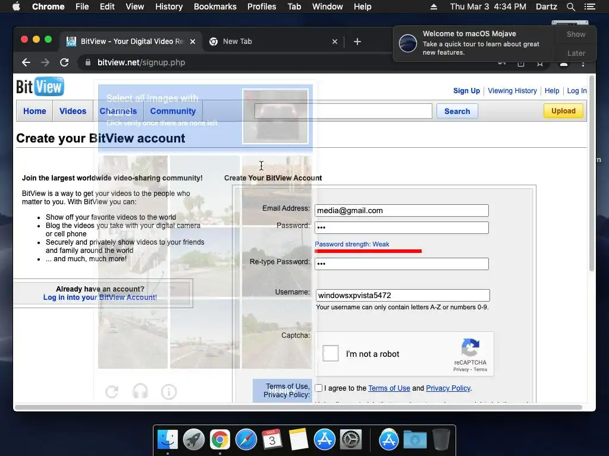Image resolution: width=609 pixels, height=456 pixels.
Task: Open the Apple menu
Action: (x=16, y=7)
